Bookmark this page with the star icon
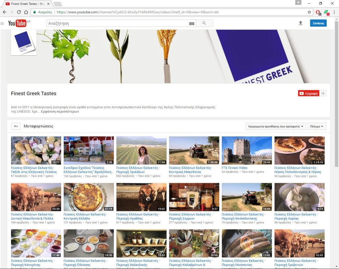Viewport: 339px width, 269px height. [x=309, y=12]
